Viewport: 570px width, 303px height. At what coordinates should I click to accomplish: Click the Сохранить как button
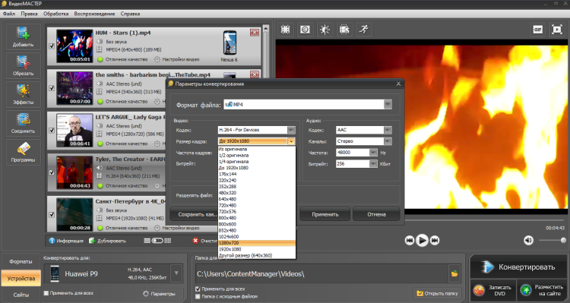[x=193, y=214]
